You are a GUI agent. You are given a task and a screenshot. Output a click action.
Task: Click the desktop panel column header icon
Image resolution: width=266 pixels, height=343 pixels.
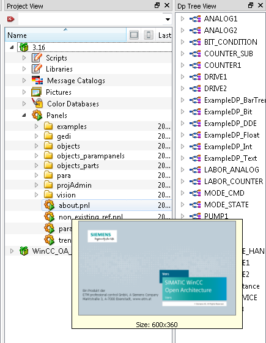(x=134, y=35)
